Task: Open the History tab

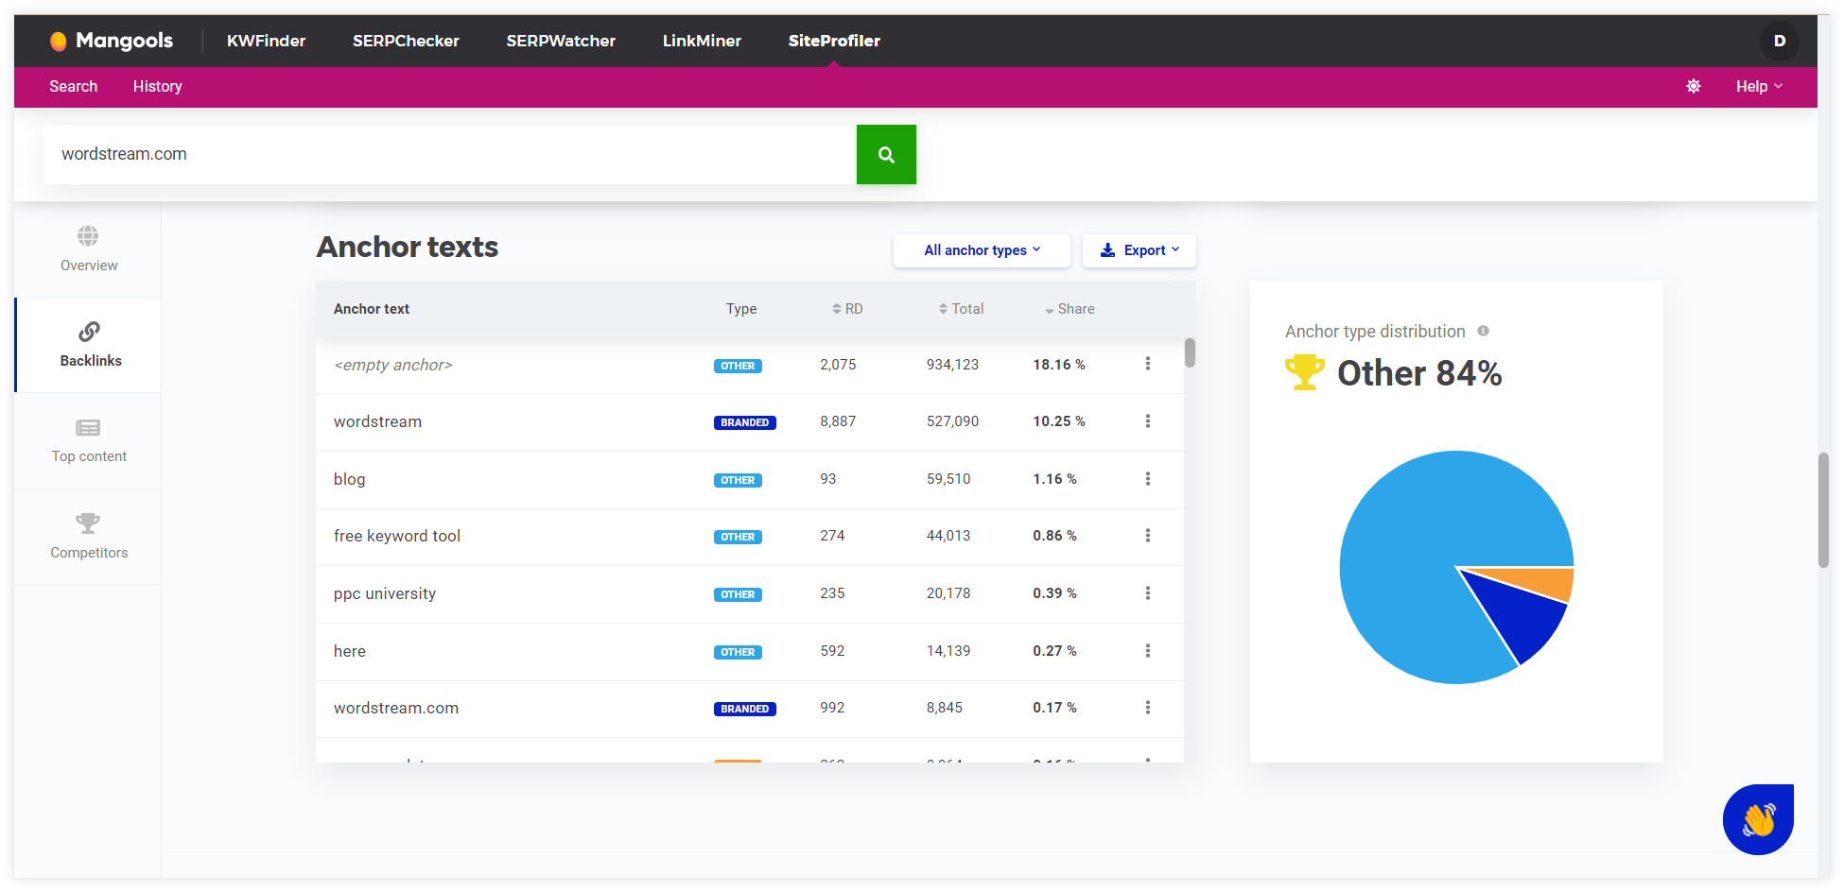Action: coord(157,86)
